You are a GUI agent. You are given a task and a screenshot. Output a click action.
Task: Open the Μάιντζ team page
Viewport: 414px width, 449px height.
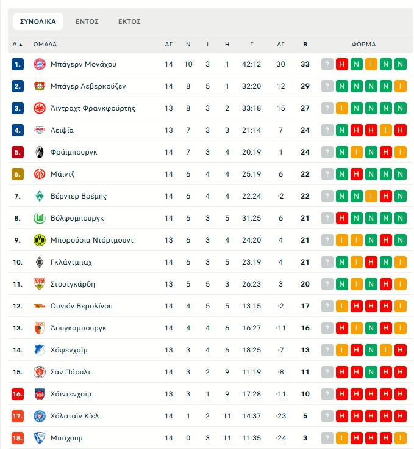pos(63,174)
